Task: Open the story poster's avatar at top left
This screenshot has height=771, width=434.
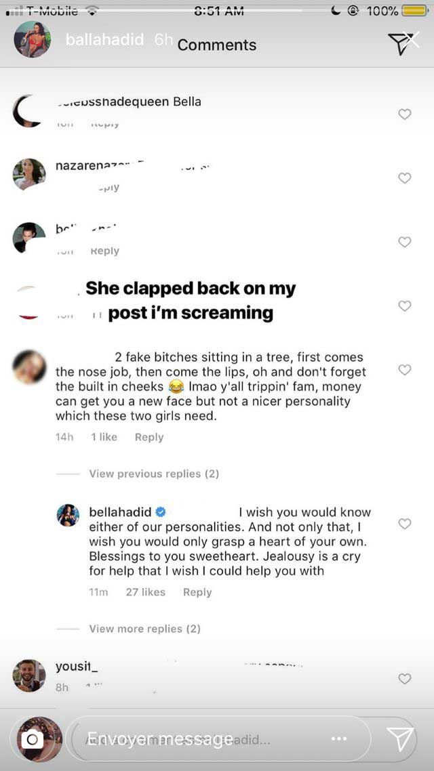Action: 32,40
